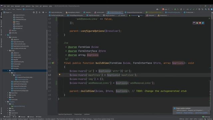Image resolution: width=213 pixels, height=120 pixels.
Task: Open the Run menu
Action: pyautogui.click(x=33, y=6)
